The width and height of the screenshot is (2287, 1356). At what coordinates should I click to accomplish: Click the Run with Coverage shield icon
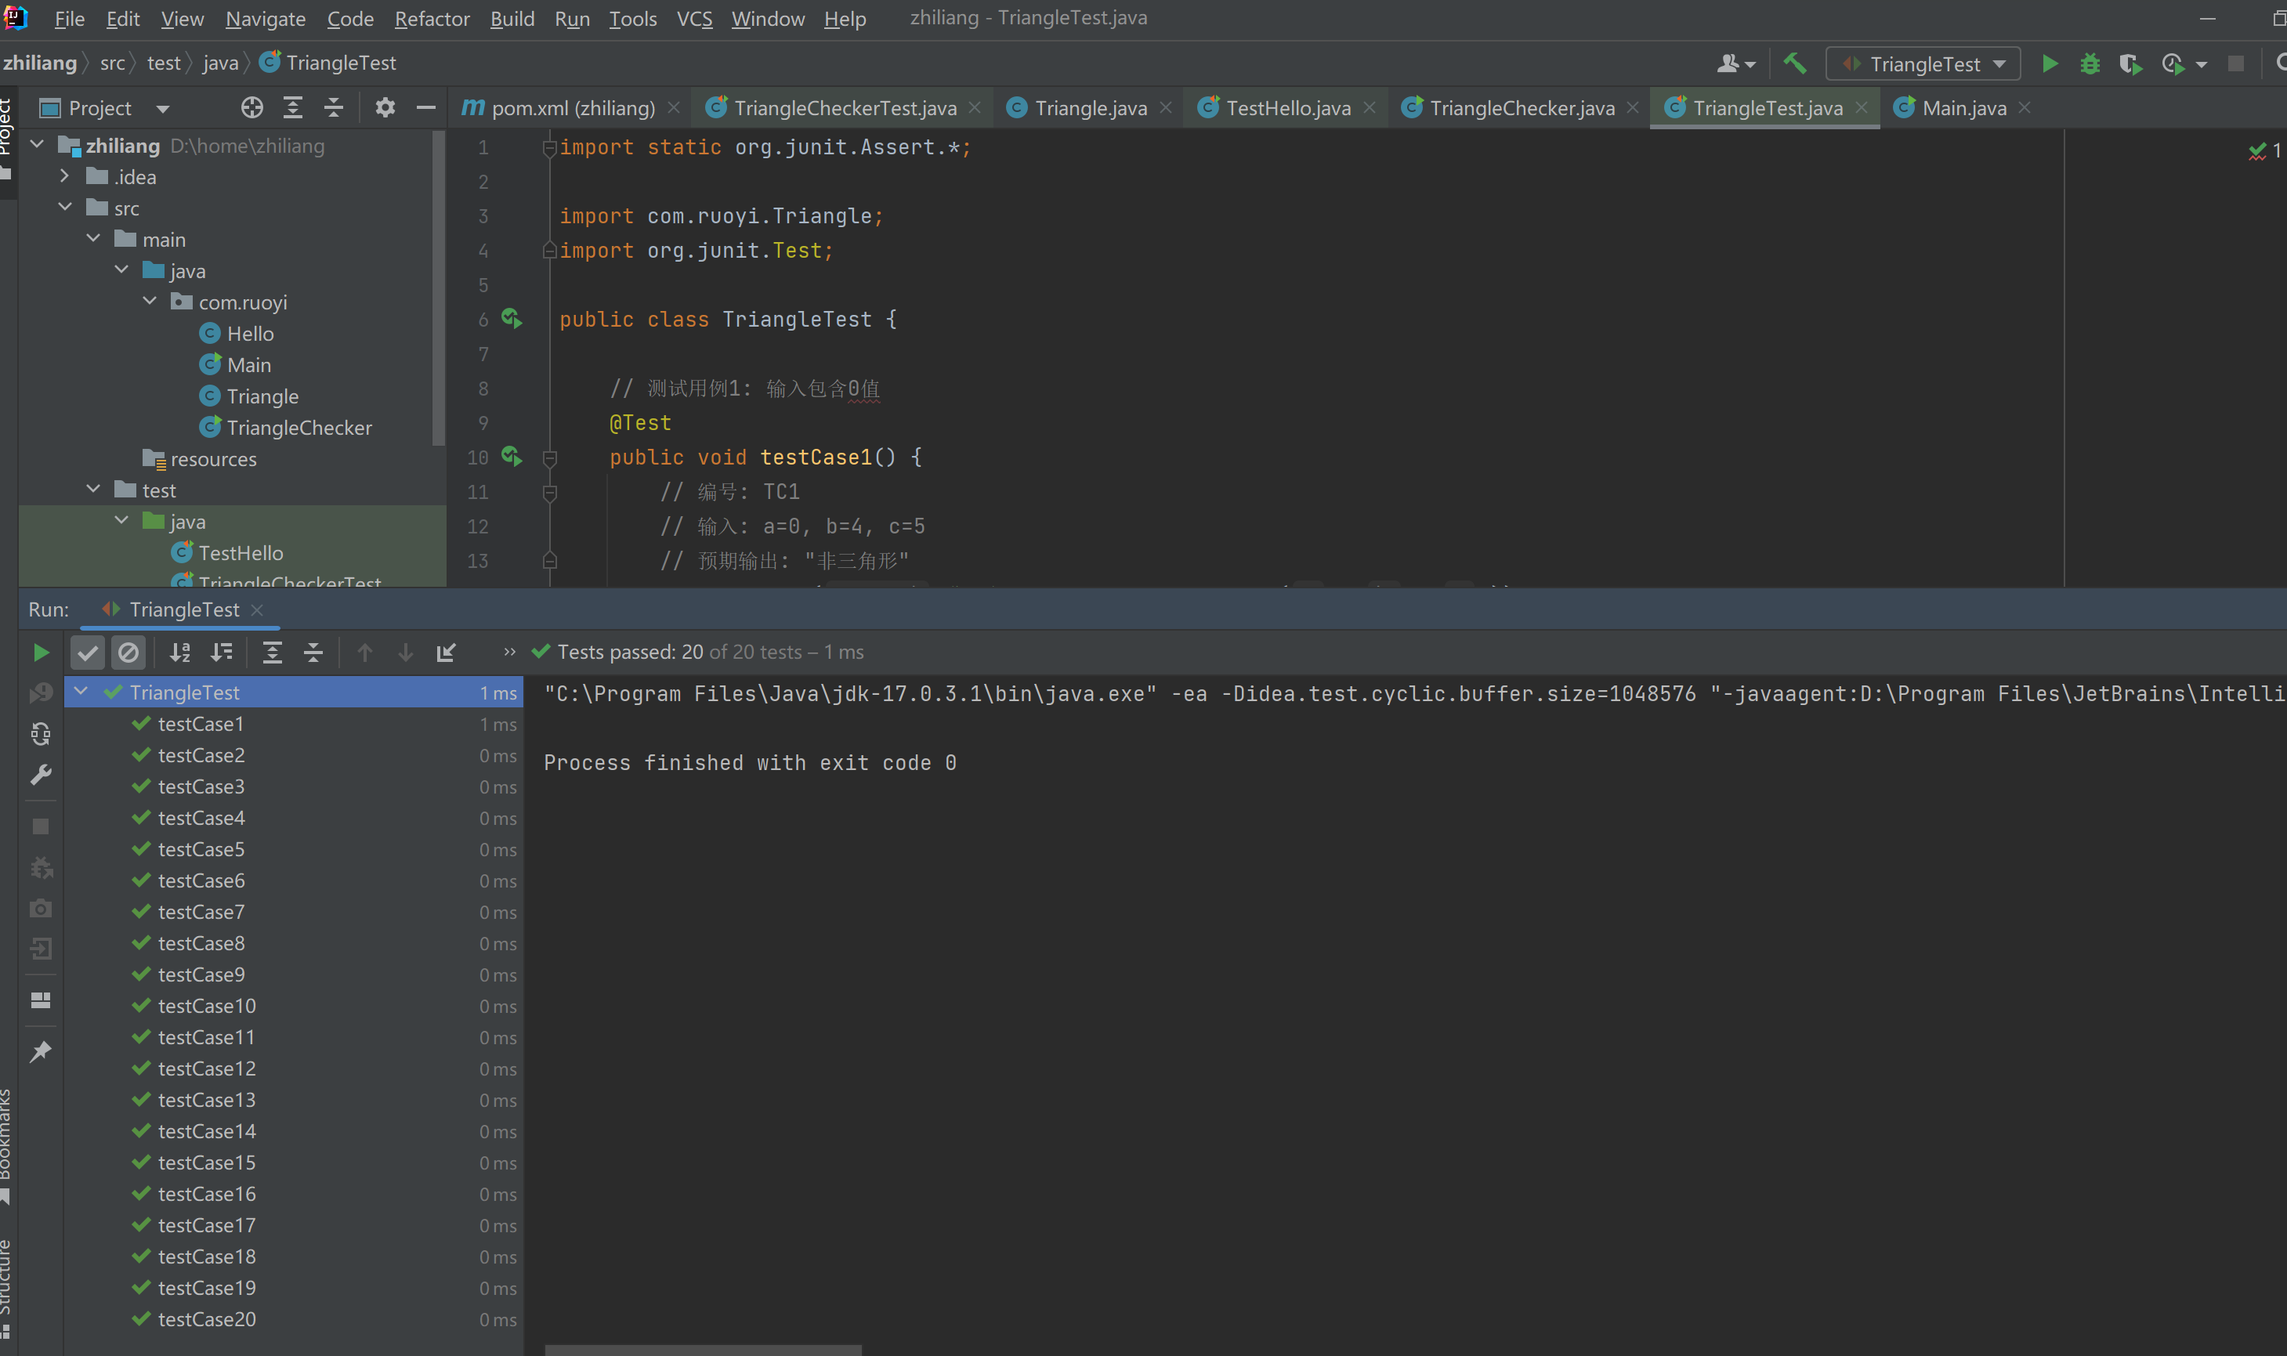(2130, 64)
